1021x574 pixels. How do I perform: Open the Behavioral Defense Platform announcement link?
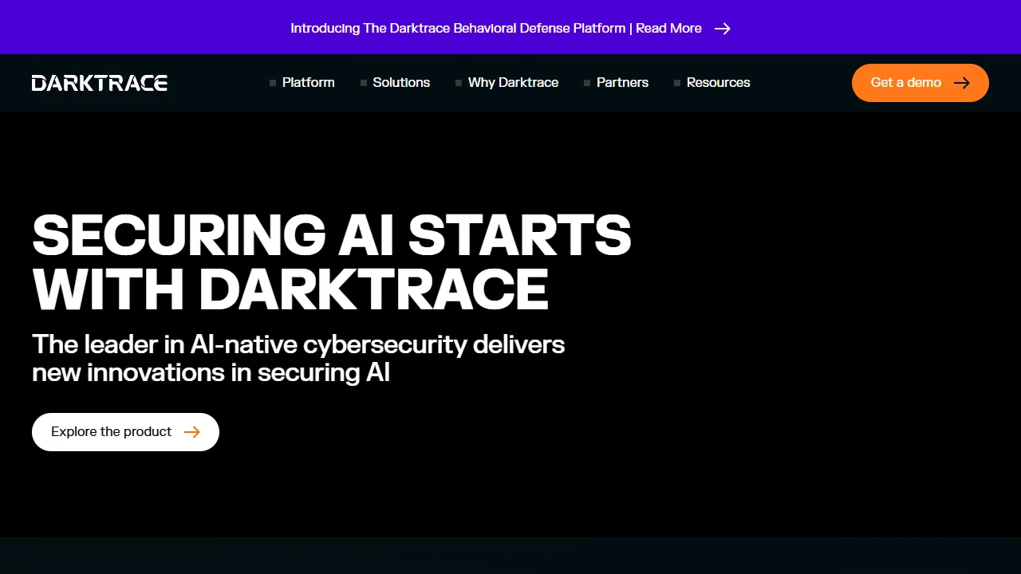point(510,29)
